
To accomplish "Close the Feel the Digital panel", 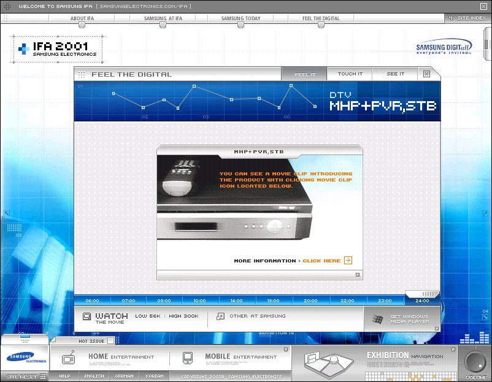I will (x=426, y=74).
